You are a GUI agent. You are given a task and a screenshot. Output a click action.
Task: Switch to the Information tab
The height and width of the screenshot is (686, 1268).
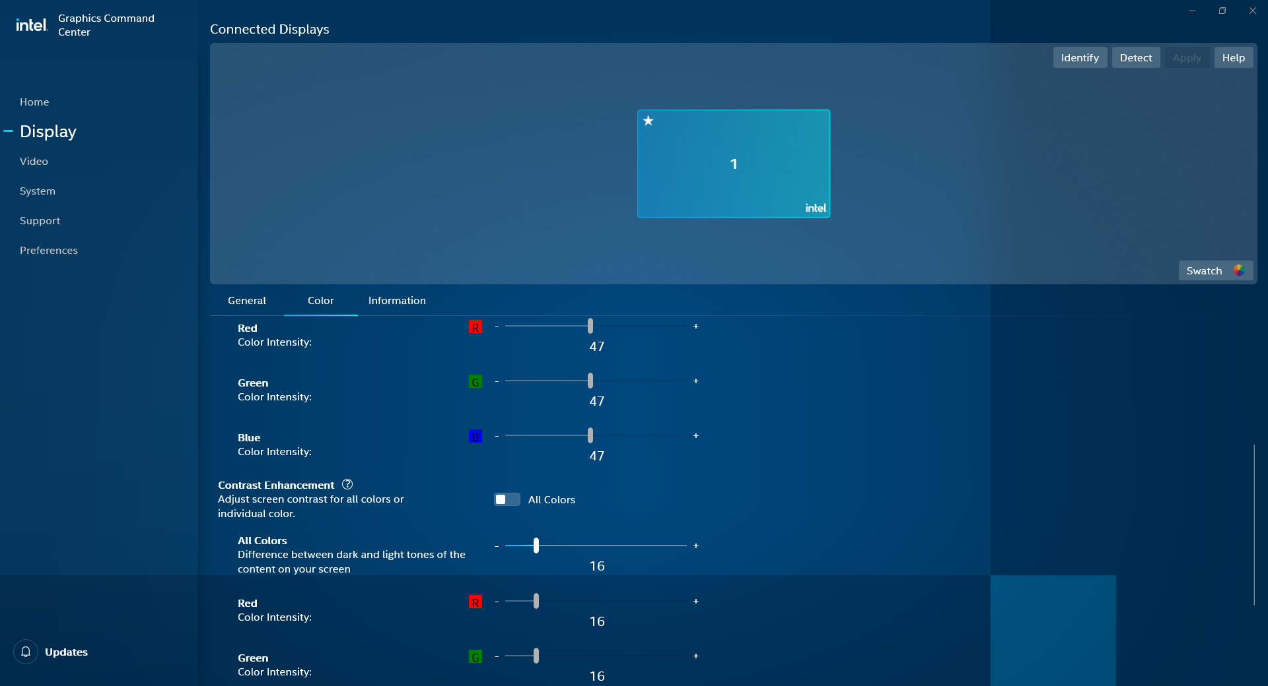pos(397,300)
